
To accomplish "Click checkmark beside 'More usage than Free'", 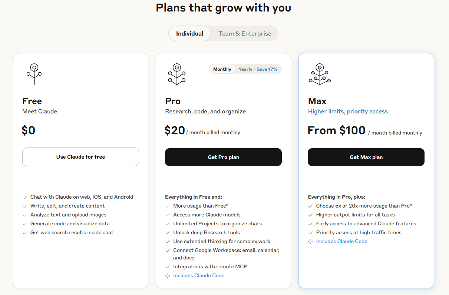I will (x=168, y=206).
